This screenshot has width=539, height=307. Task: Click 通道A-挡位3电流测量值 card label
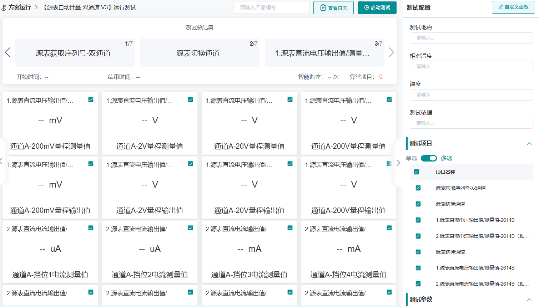point(250,275)
